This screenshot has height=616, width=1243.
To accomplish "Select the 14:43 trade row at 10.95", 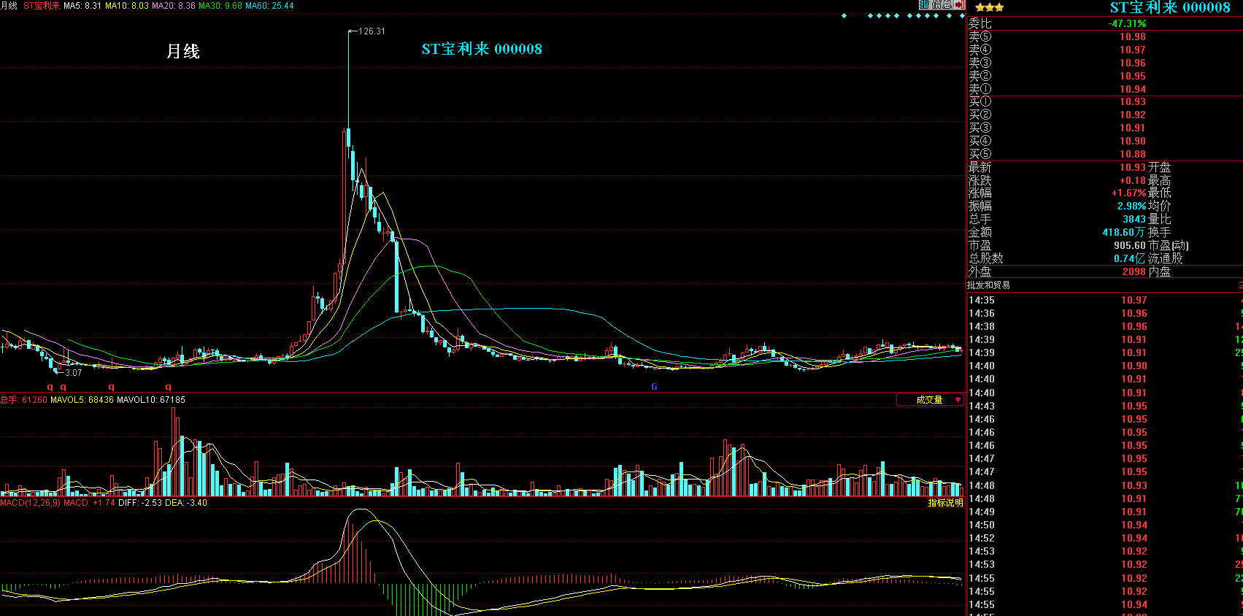I will click(1105, 406).
